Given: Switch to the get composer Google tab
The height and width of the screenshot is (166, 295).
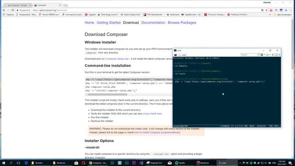Looking at the screenshot, I should [18, 5].
